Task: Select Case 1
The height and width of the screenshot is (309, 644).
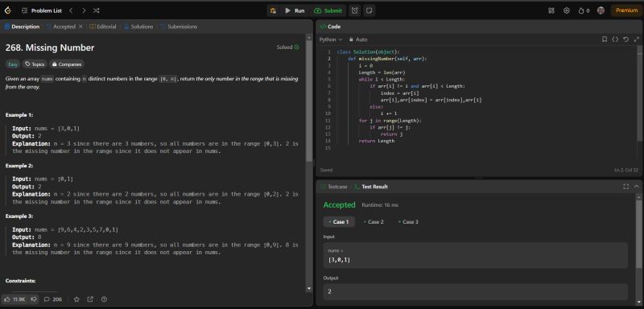Action: (x=339, y=222)
